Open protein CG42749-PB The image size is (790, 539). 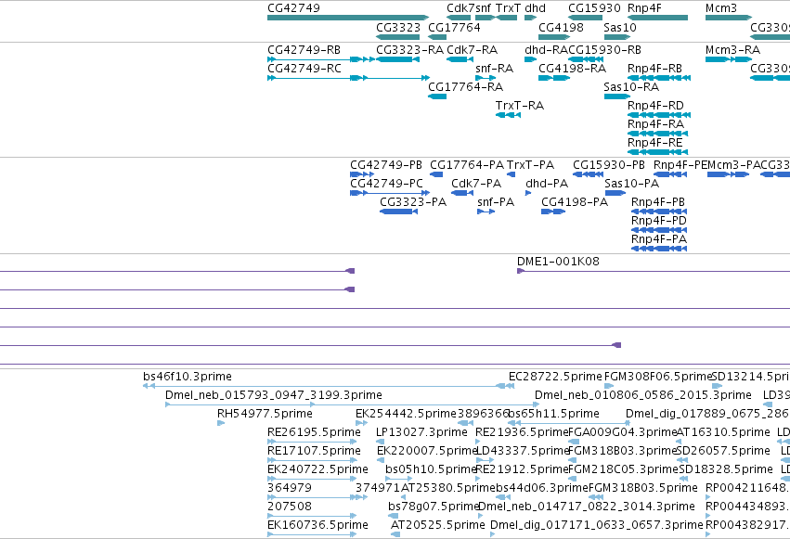(x=386, y=165)
